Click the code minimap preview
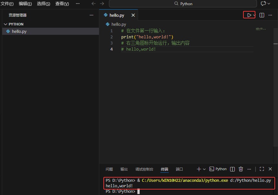Image resolution: width=278 pixels, height=195 pixels. [x=261, y=29]
